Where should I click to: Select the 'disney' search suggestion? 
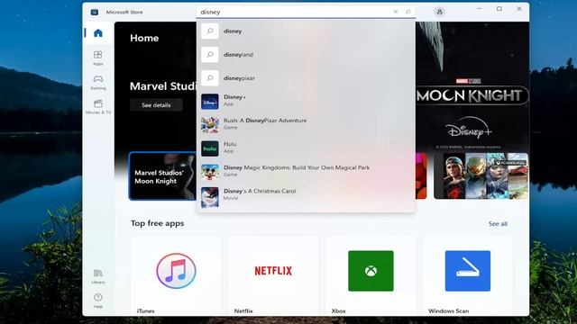tap(306, 31)
